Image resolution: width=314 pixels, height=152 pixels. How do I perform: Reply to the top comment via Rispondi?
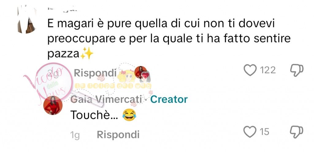95,73
